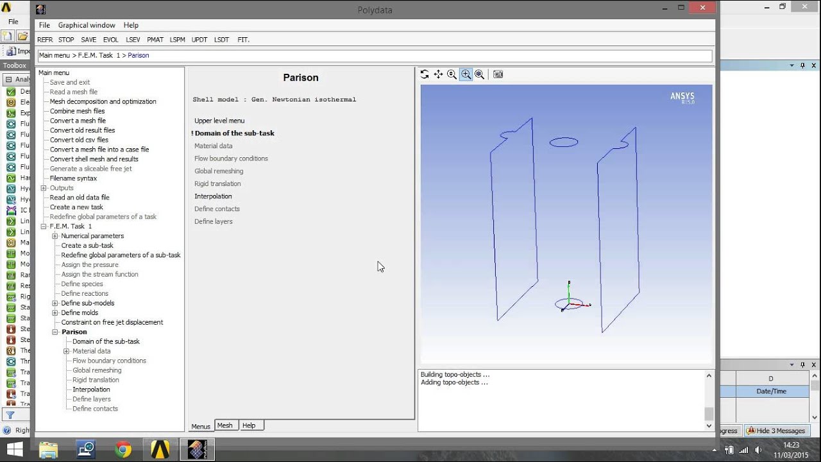Screen dimensions: 821x462
Task: Collapse the Toolbox Analysis group
Action: tap(9, 80)
